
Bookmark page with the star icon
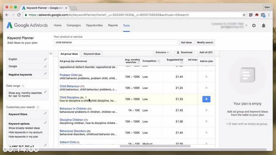244,15
